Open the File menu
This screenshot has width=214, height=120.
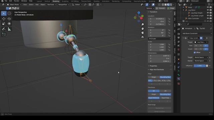click(x=6, y=1)
